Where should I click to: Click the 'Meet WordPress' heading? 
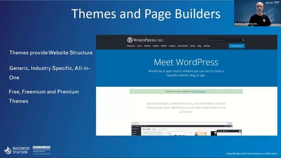186,62
